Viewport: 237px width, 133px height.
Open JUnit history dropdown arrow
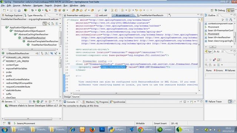coord(222,65)
